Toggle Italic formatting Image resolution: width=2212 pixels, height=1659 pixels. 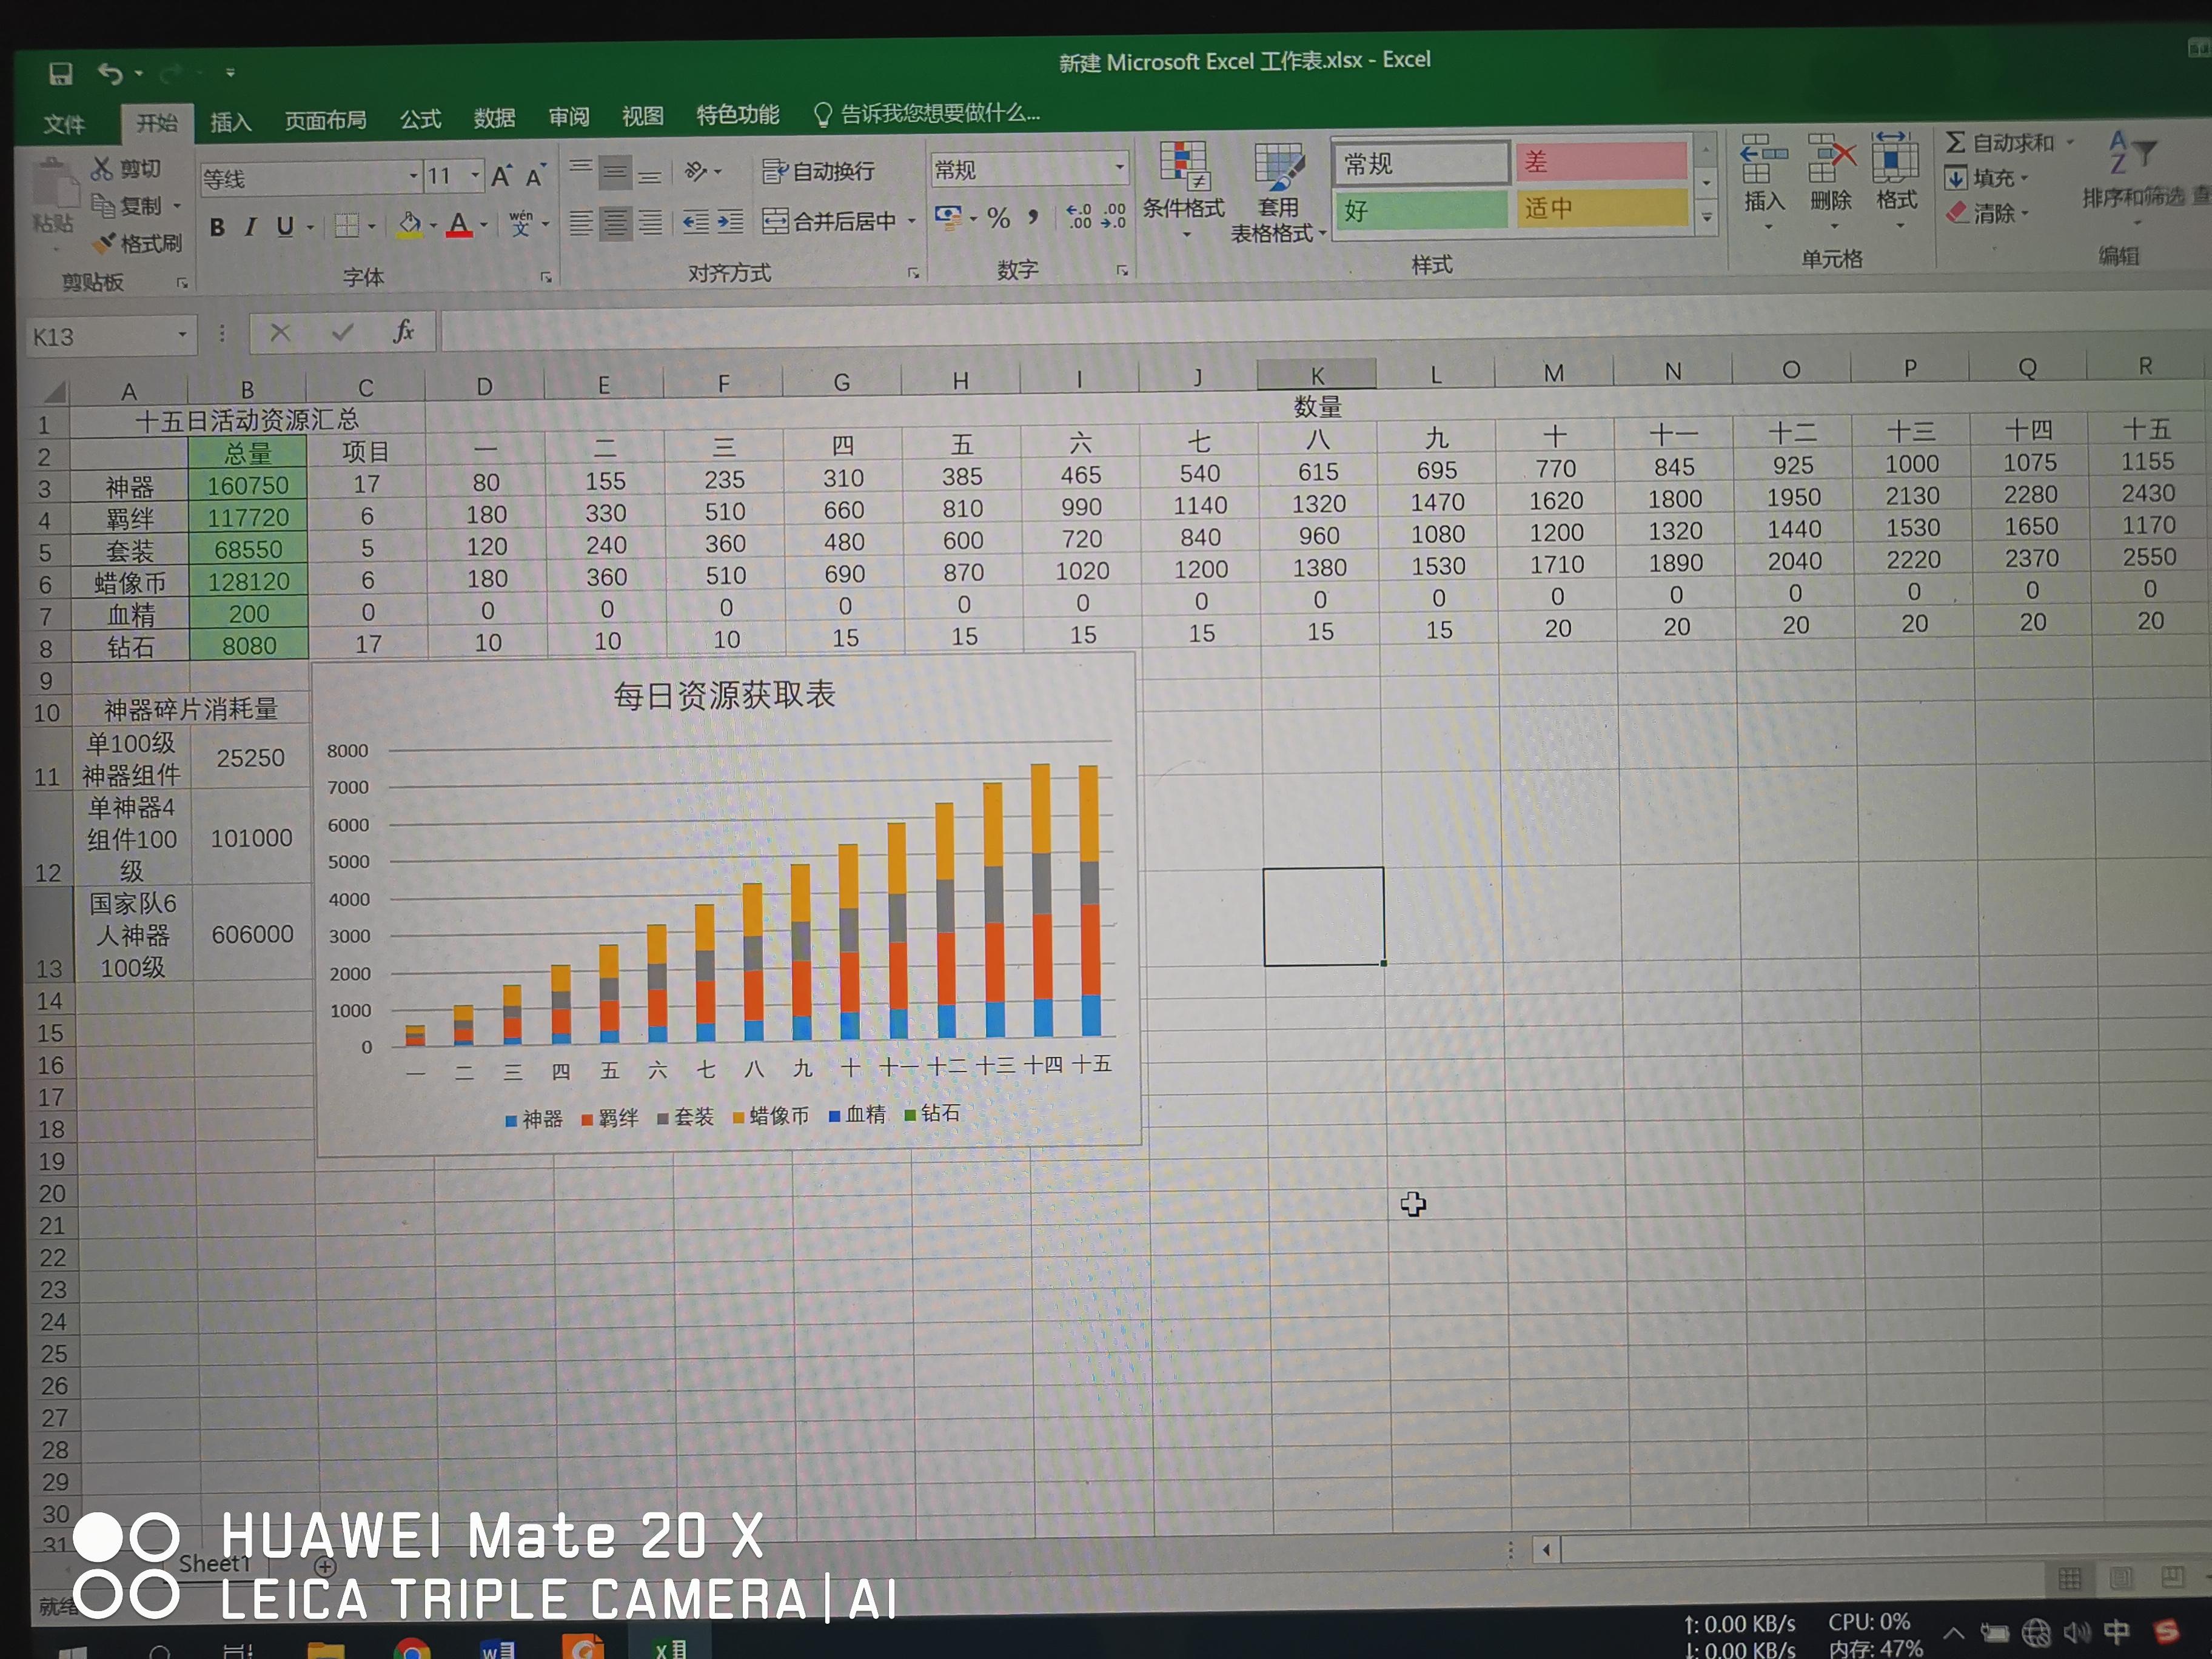250,227
